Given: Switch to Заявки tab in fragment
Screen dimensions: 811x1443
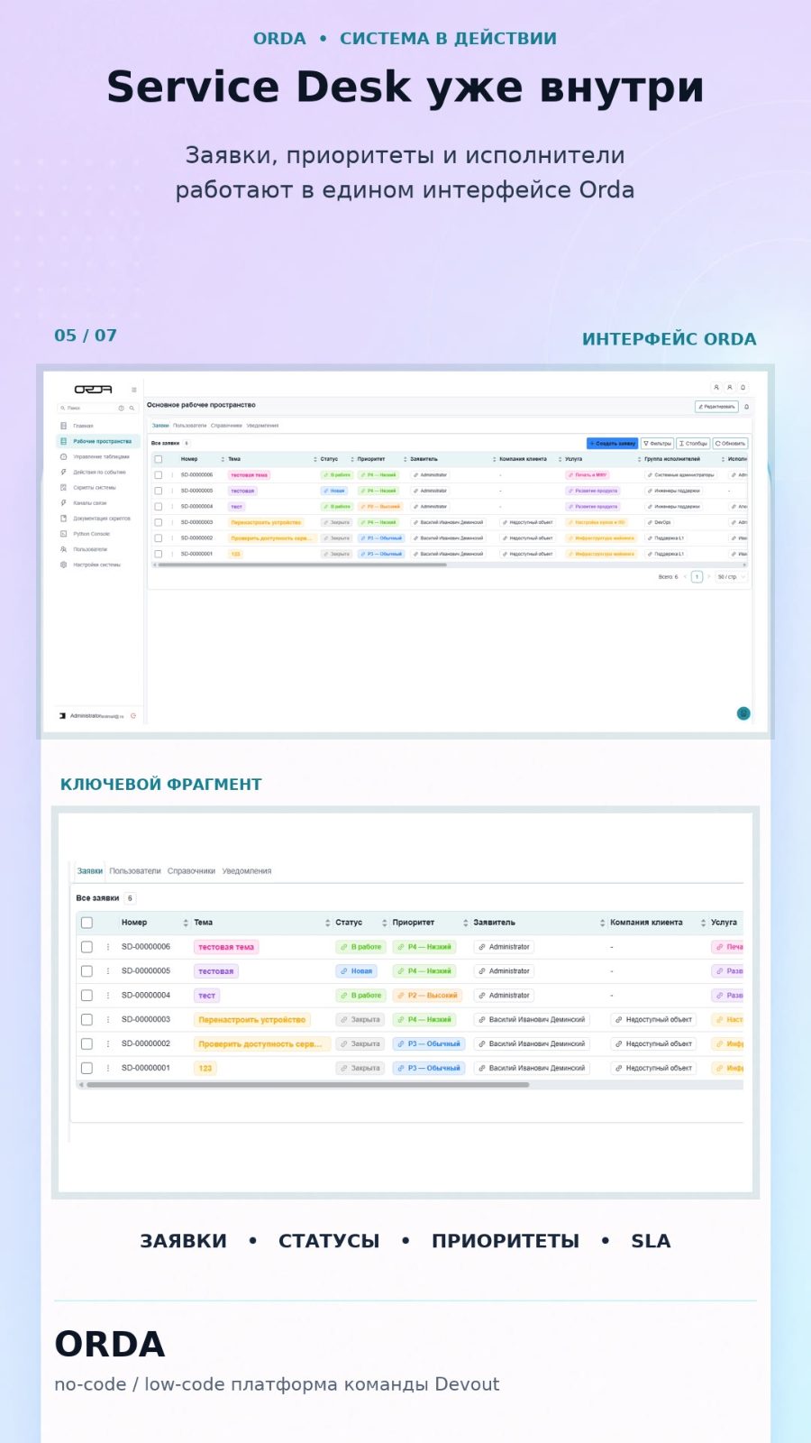Looking at the screenshot, I should click(89, 871).
